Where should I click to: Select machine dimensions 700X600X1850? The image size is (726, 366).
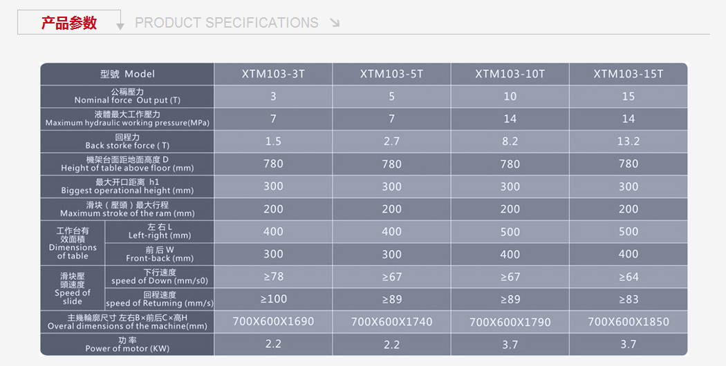tap(629, 322)
